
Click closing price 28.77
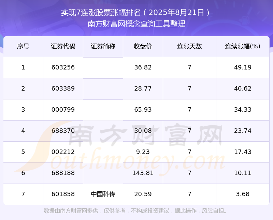pyautogui.click(x=143, y=89)
